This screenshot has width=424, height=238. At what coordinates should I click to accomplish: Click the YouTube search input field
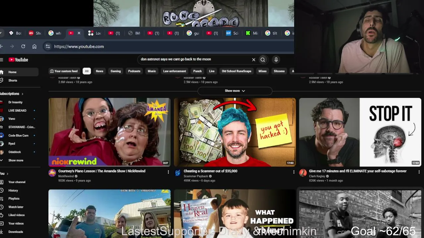click(195, 59)
